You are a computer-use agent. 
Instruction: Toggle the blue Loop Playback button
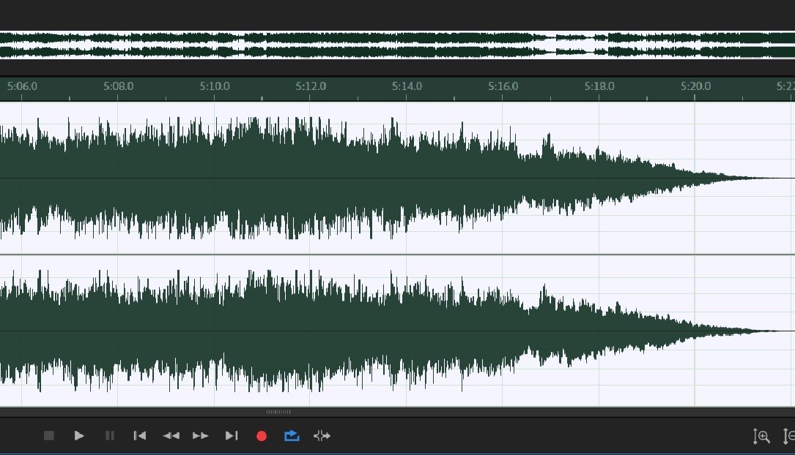[292, 436]
